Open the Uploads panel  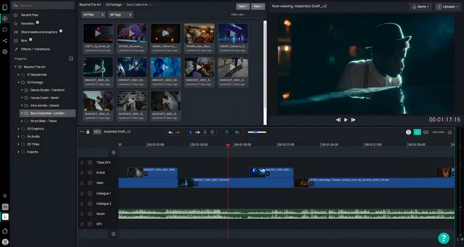[447, 6]
